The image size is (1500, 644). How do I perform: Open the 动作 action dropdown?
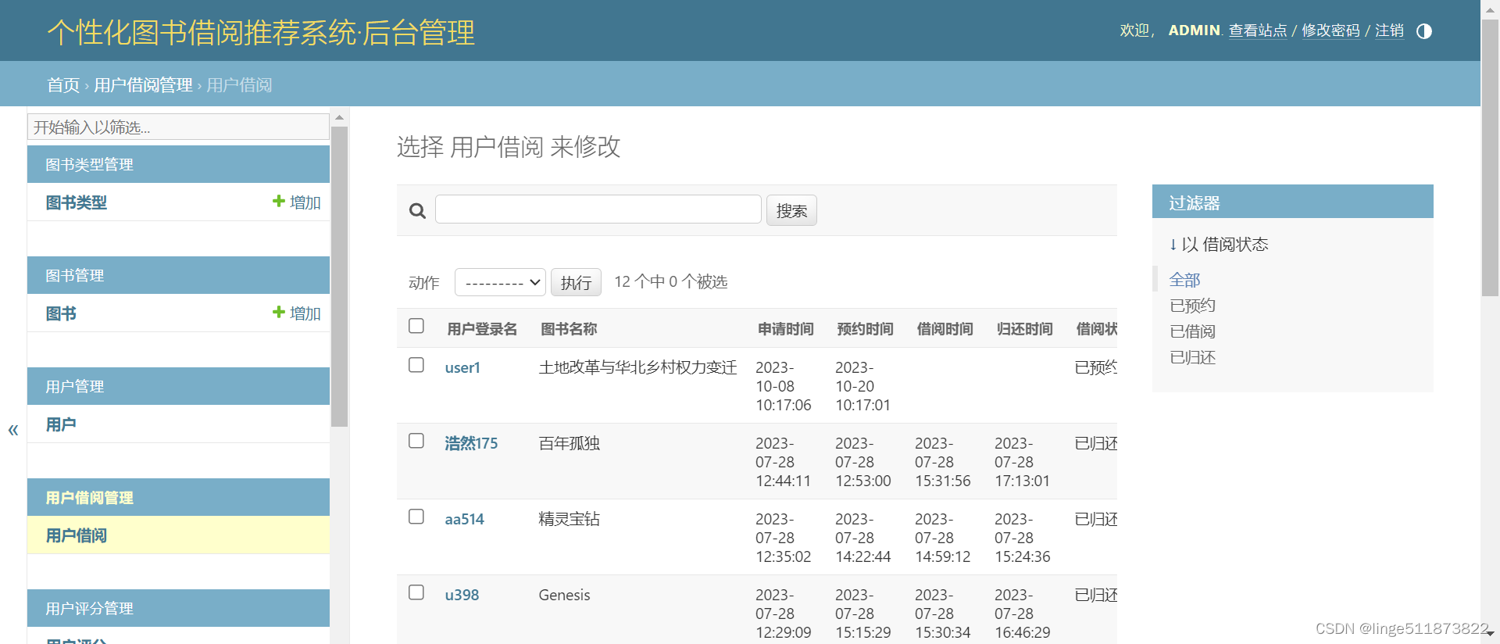(500, 282)
